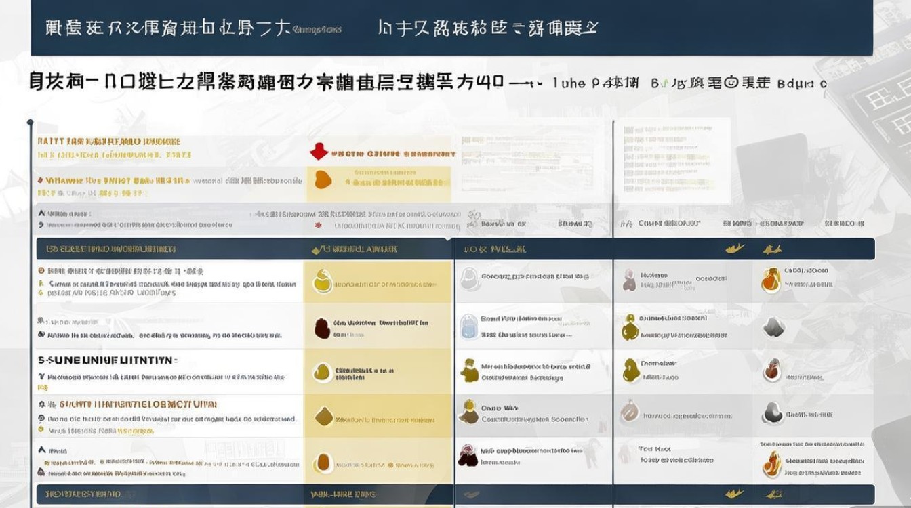This screenshot has width=911, height=508.
Task: Click the grey ghost-like icon in the first row after the yellow column
Action: pos(468,277)
